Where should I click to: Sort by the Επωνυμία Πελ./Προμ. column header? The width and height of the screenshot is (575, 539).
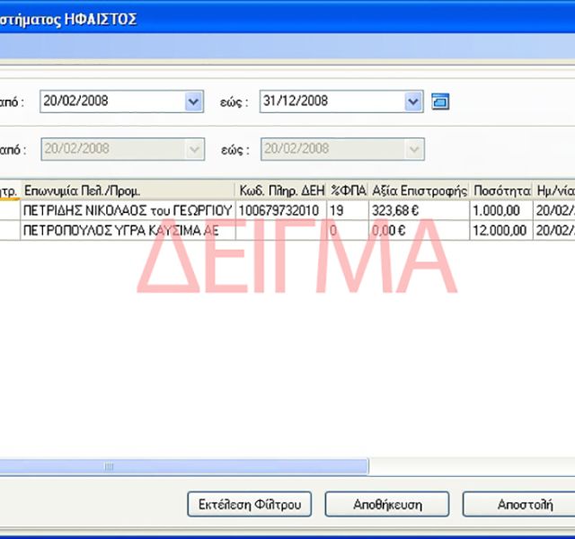click(x=128, y=190)
